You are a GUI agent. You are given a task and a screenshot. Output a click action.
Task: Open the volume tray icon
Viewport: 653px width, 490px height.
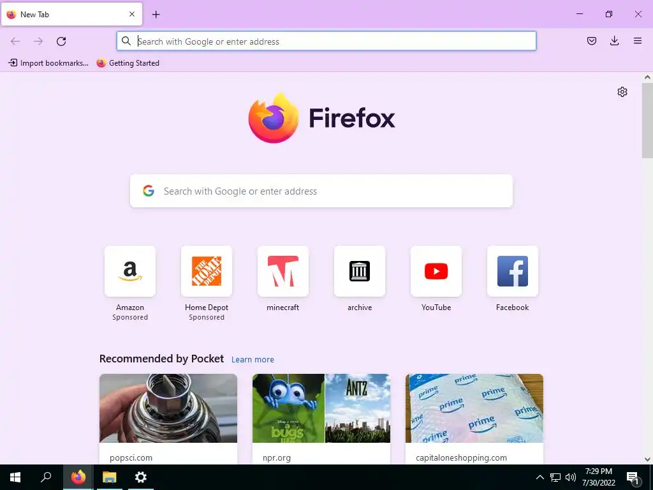571,477
